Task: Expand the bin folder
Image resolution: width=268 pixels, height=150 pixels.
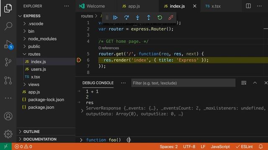Action: tap(46, 31)
